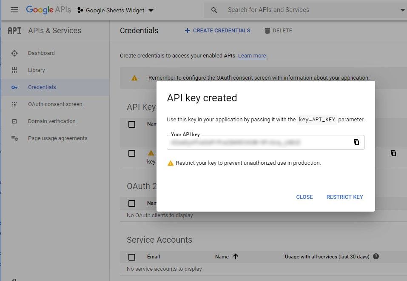Open the Google Sheets Widget project dropdown
407x281 pixels.
[x=116, y=10]
